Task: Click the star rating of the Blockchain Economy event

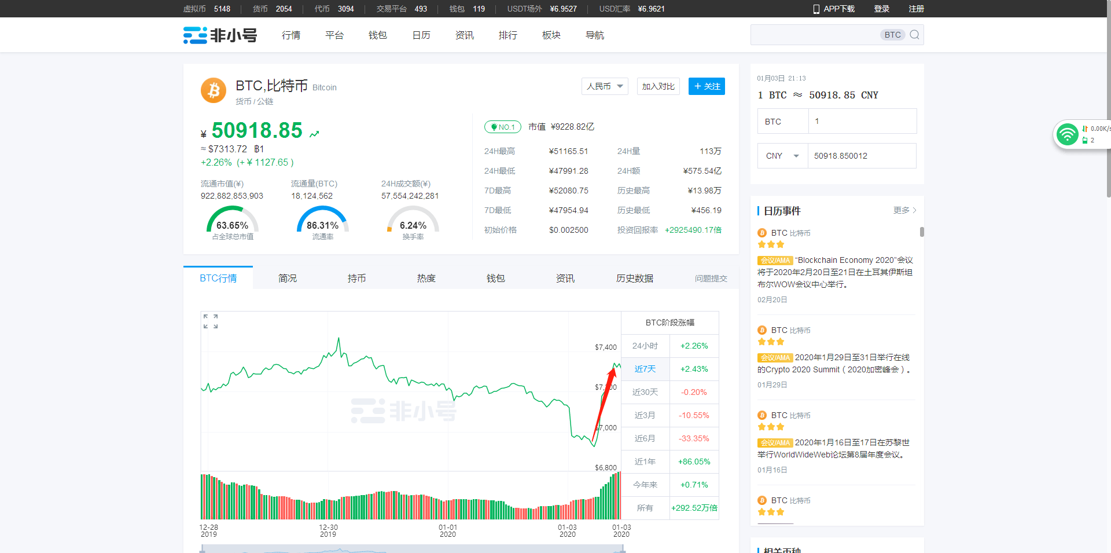Action: [x=771, y=244]
